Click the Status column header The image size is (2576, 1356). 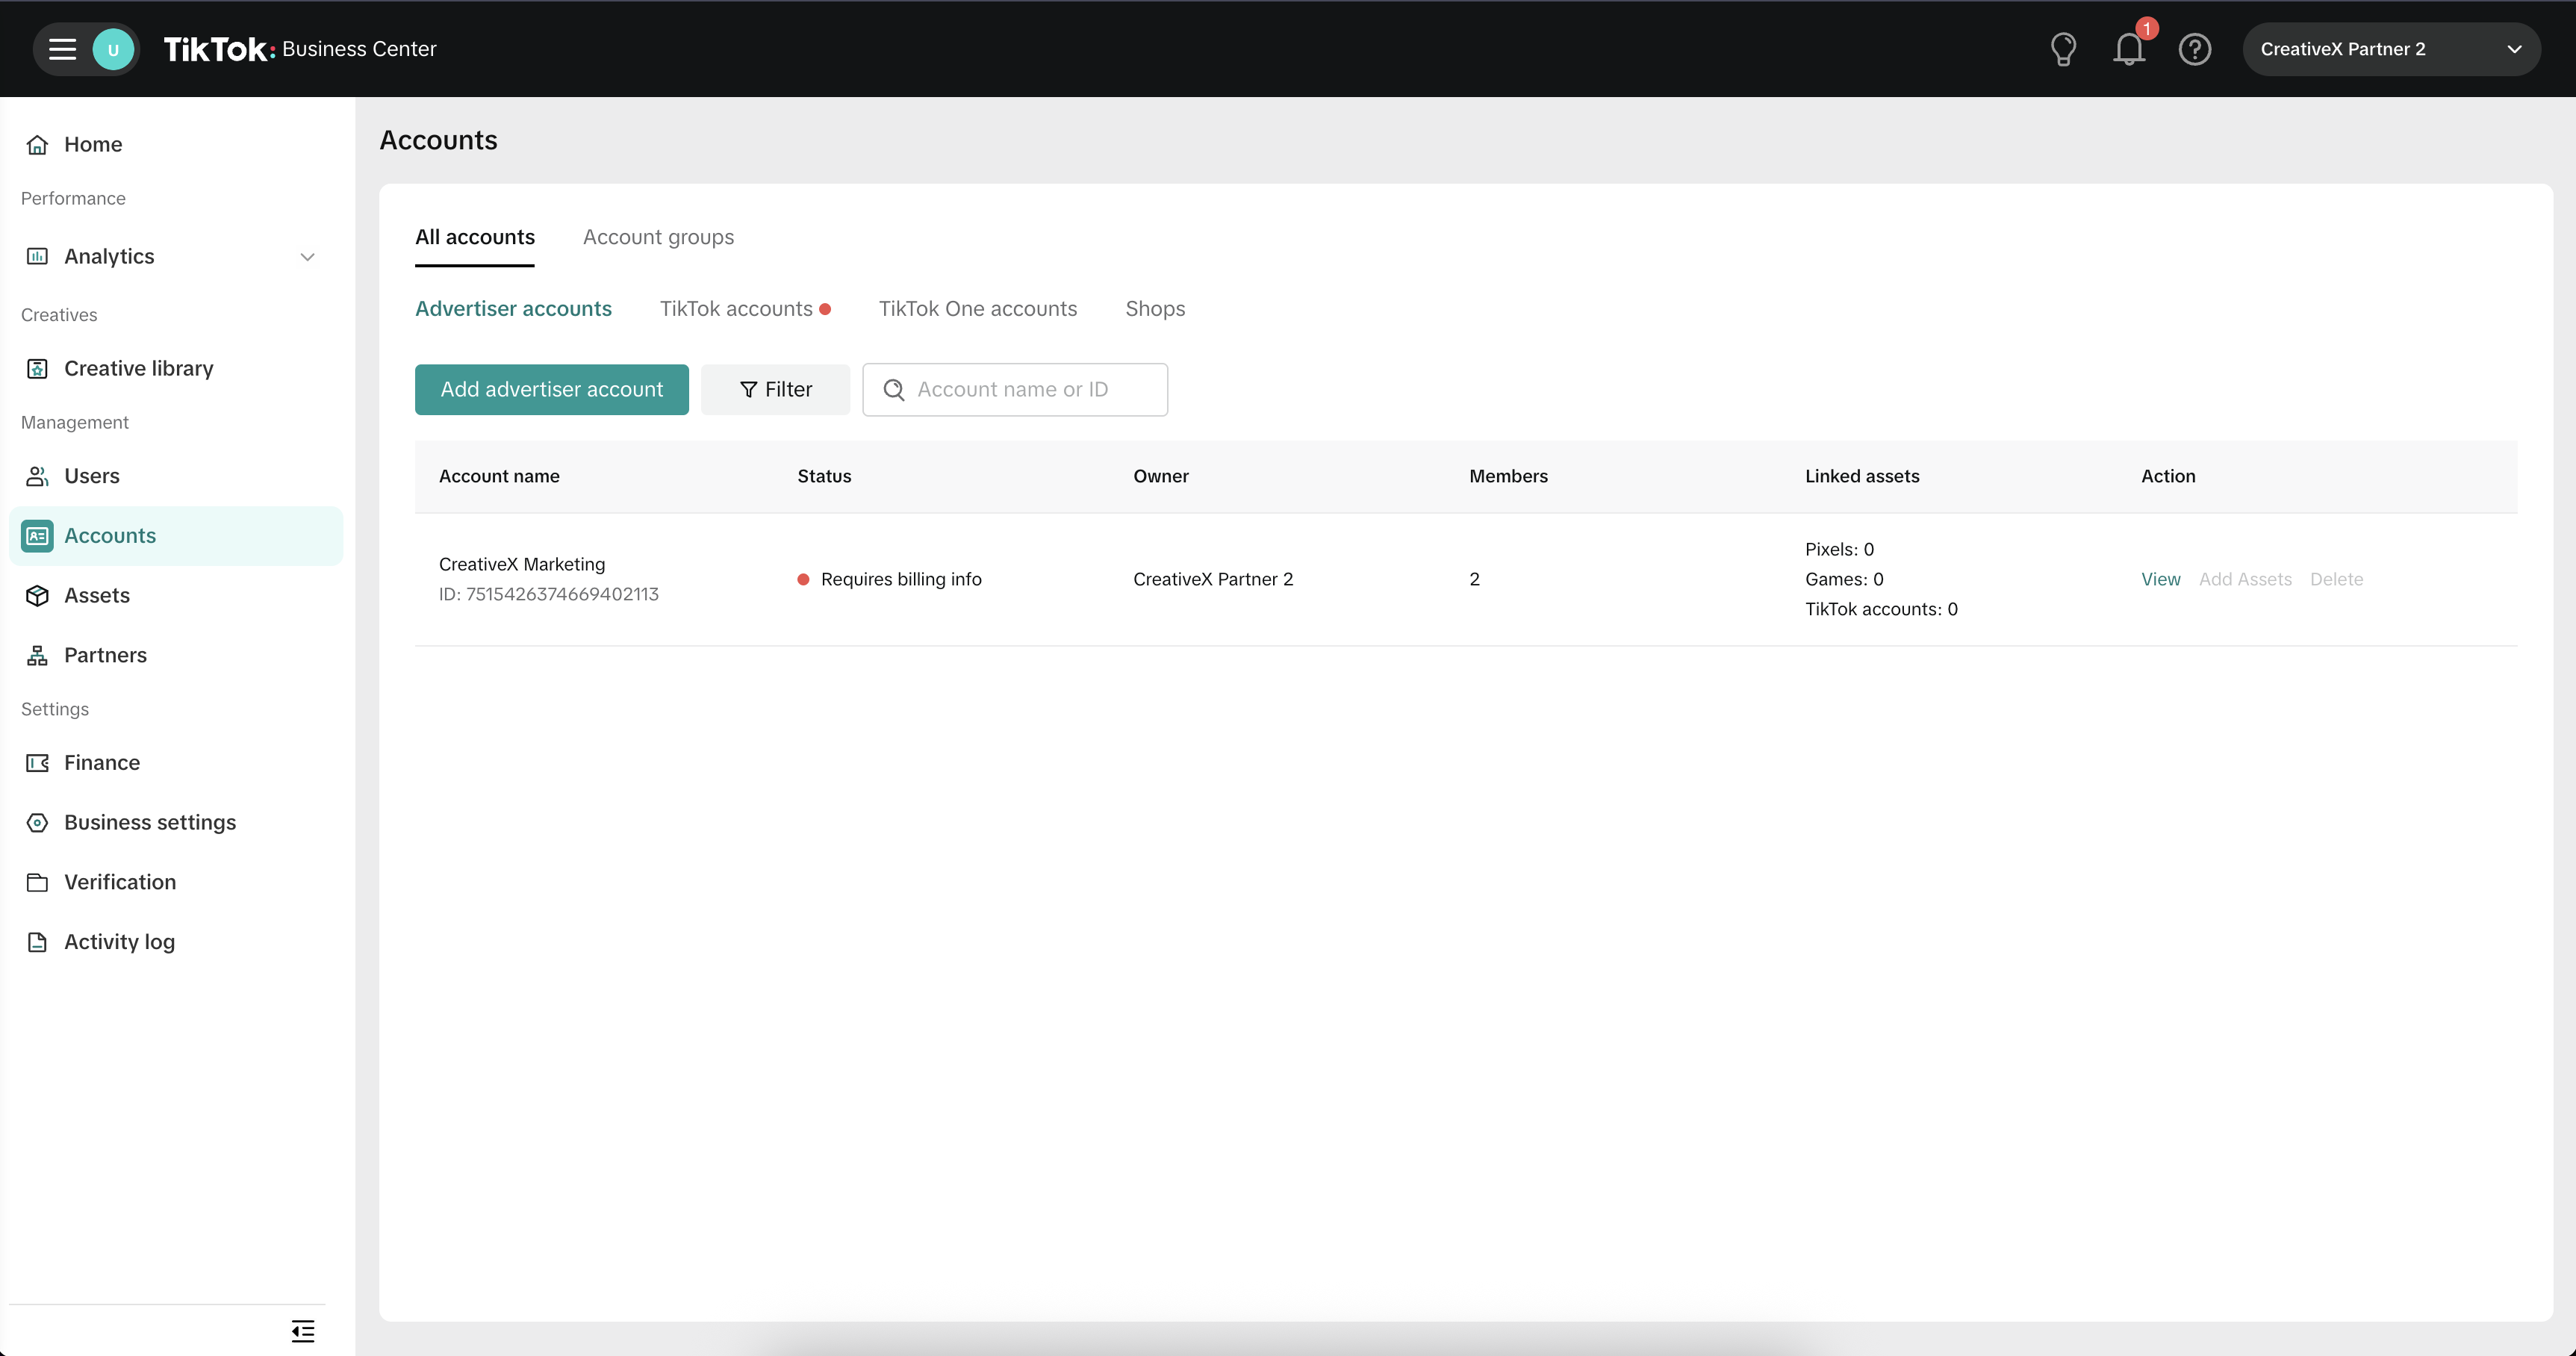coord(824,477)
